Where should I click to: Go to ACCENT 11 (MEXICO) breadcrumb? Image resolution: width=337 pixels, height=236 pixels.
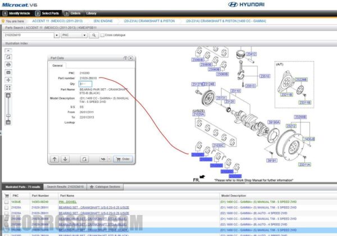pos(57,21)
